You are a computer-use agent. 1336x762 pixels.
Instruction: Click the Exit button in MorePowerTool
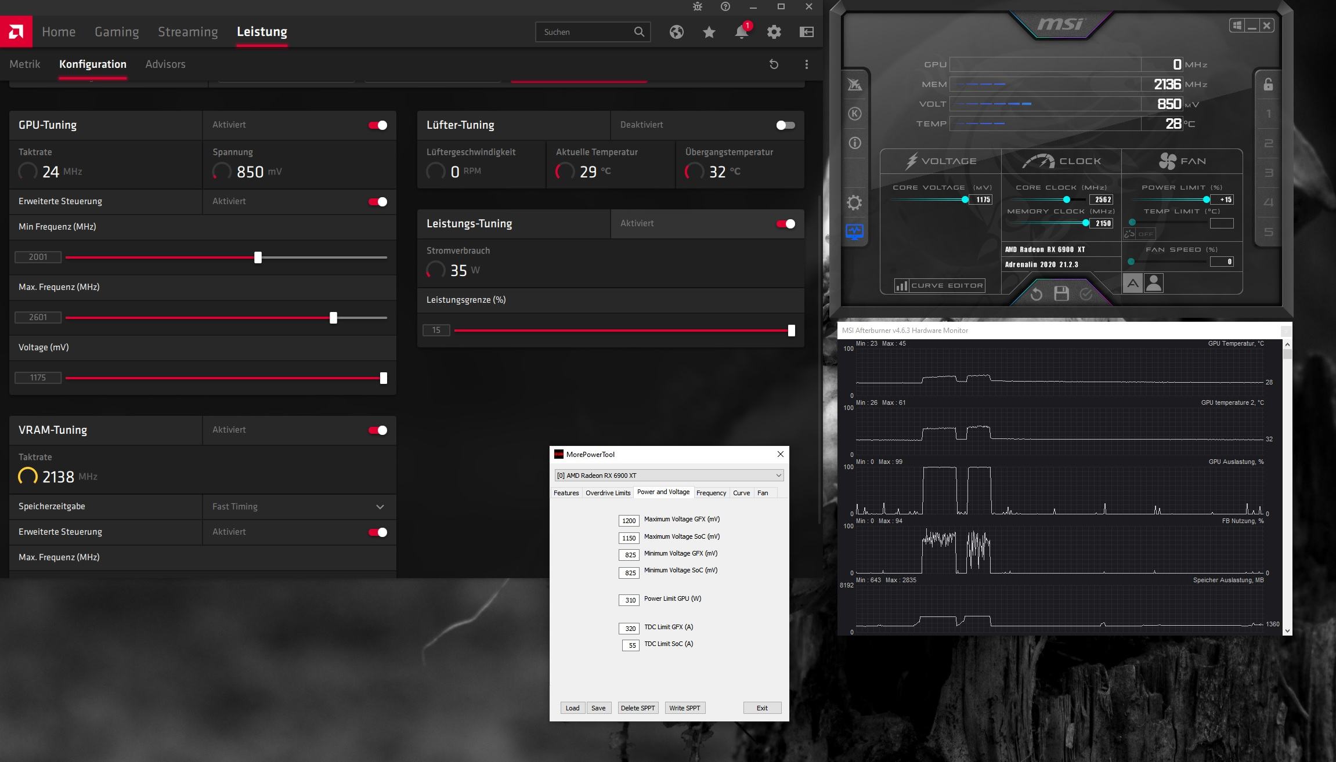[x=762, y=708]
